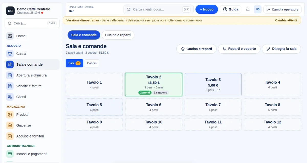The height and width of the screenshot is (163, 307).
Task: Click the Cassa shopping cart icon
Action: pos(10,54)
